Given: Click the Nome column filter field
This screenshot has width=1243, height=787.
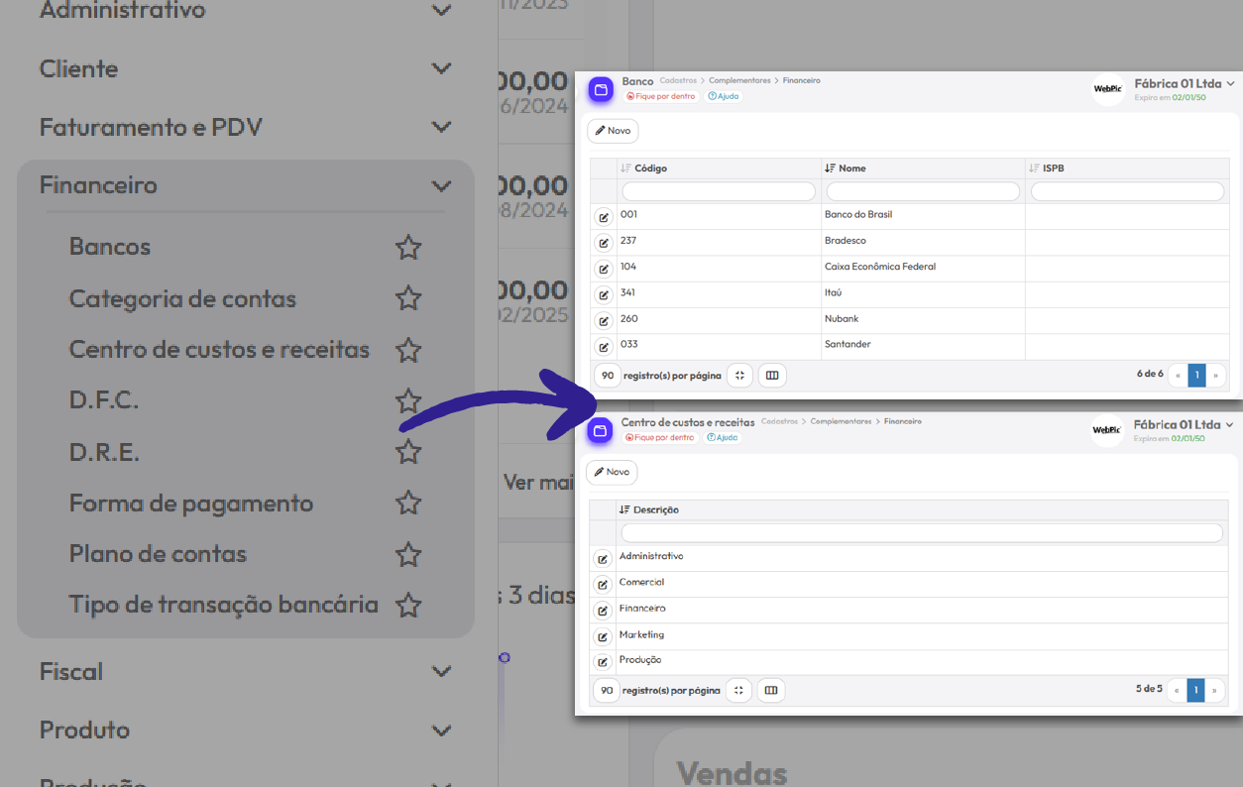Looking at the screenshot, I should point(923,191).
